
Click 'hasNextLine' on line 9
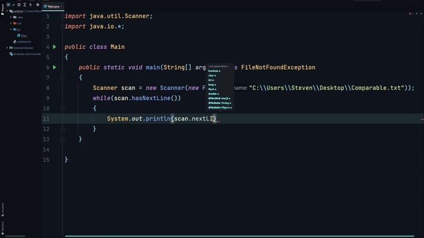click(151, 98)
